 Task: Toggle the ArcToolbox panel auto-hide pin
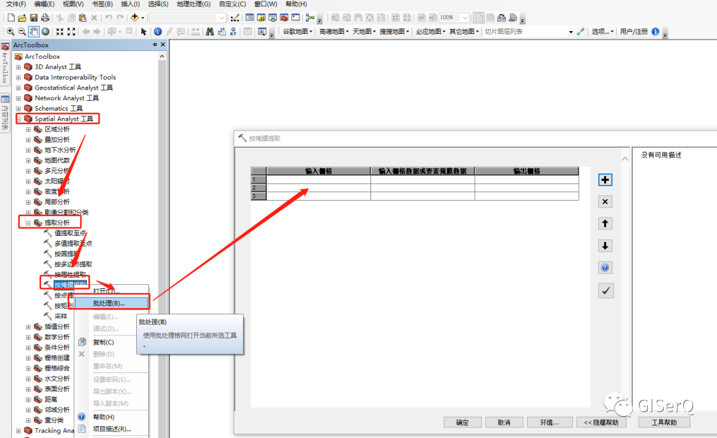point(155,44)
